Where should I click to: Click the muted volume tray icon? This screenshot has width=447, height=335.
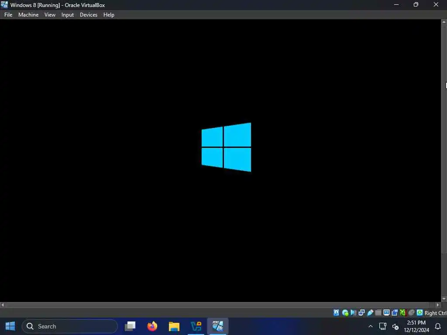pos(395,326)
